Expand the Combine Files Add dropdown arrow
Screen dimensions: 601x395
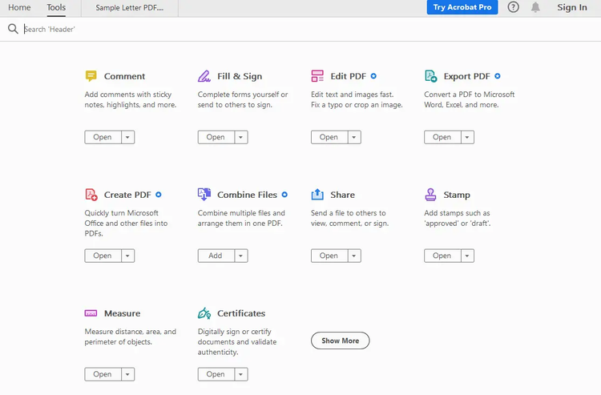[240, 256]
